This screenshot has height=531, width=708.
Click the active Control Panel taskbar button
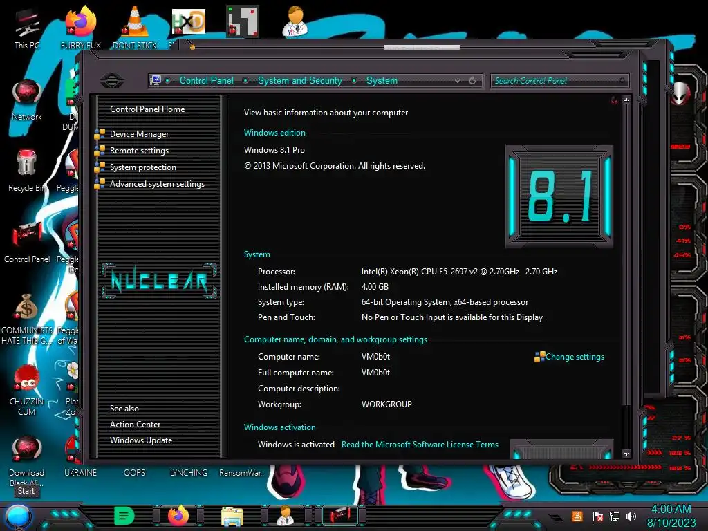click(340, 516)
